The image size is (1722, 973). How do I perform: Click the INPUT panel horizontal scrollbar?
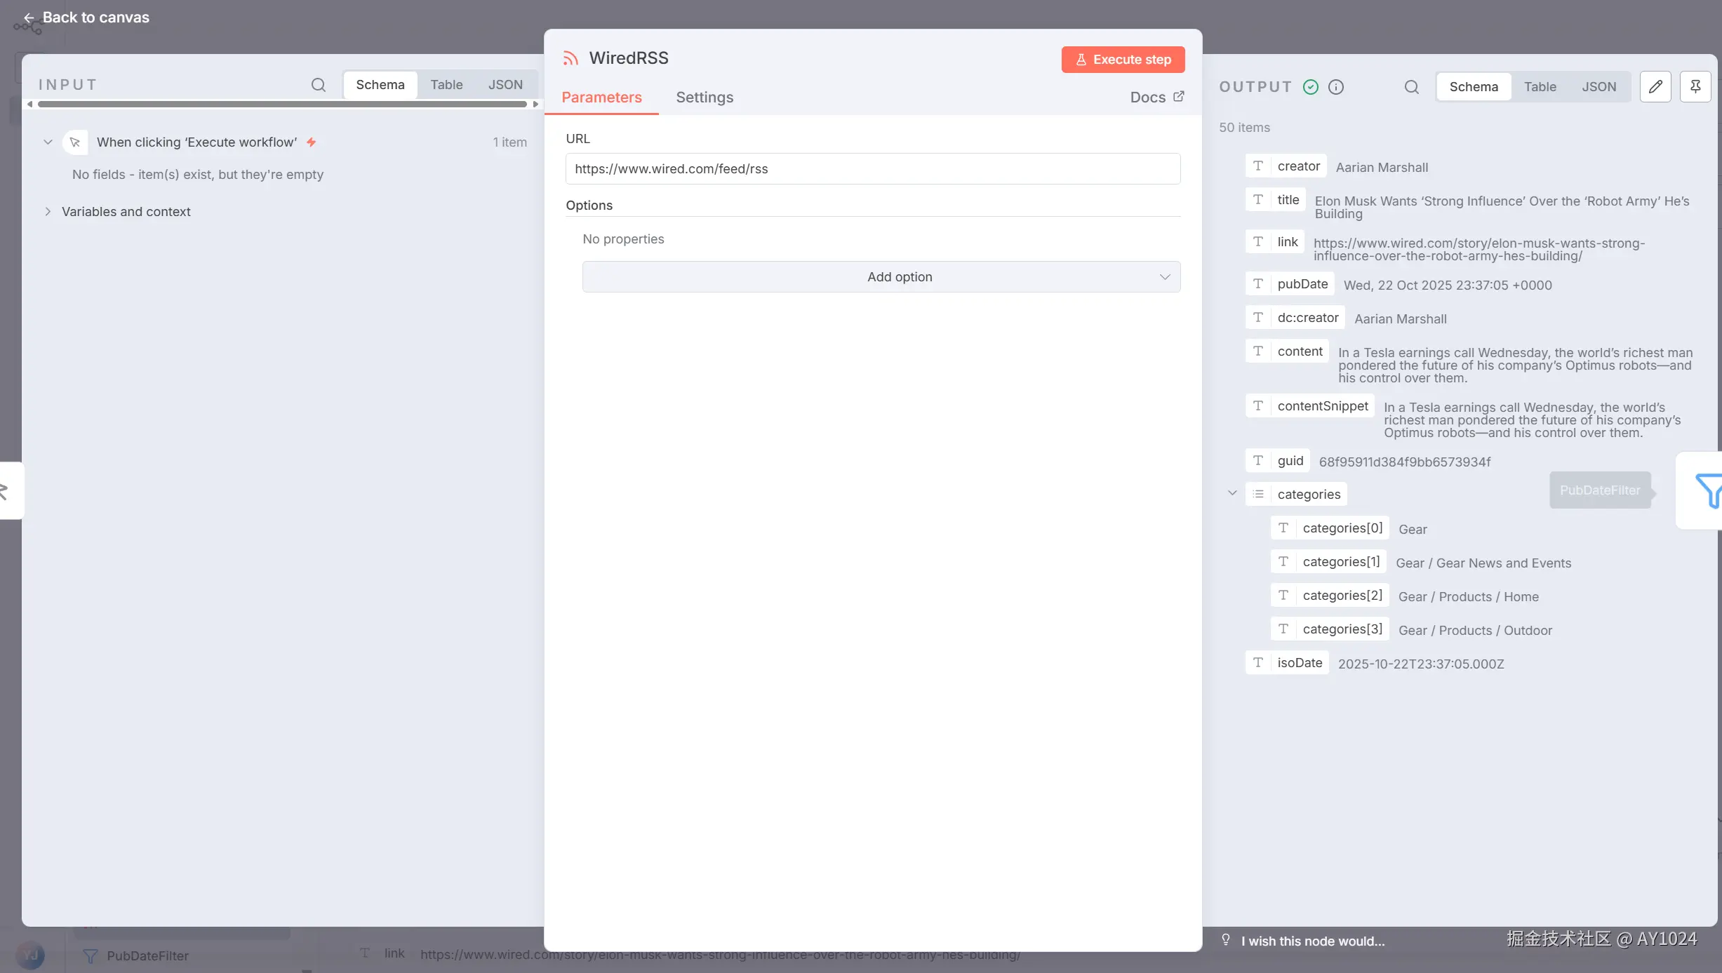(282, 105)
